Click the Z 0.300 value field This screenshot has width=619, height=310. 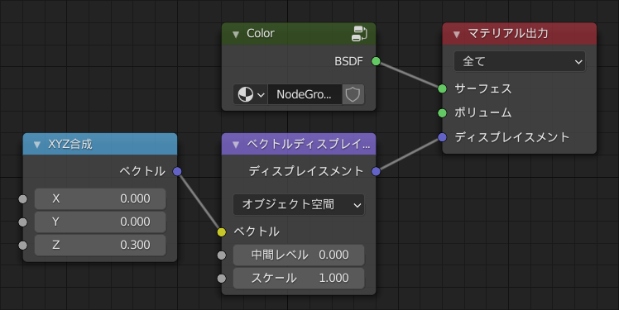coord(100,245)
